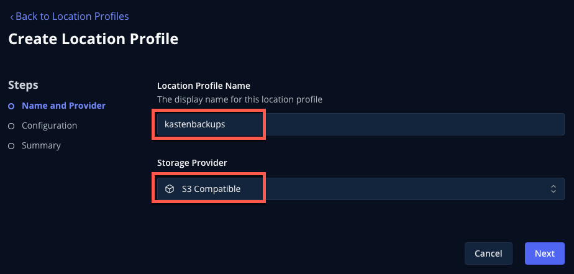Click the Name and Provider step circle marker
The width and height of the screenshot is (574, 274).
coord(11,106)
